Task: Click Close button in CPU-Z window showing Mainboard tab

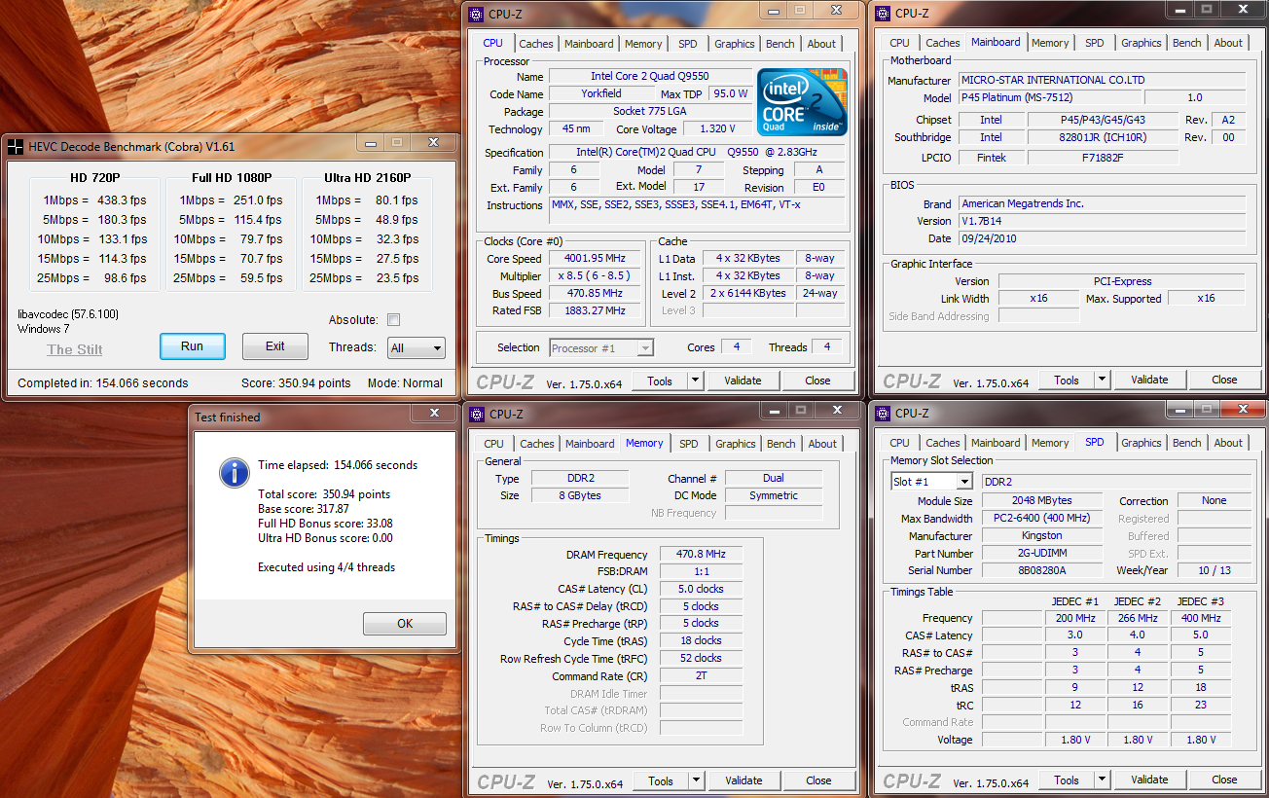Action: coord(1224,380)
